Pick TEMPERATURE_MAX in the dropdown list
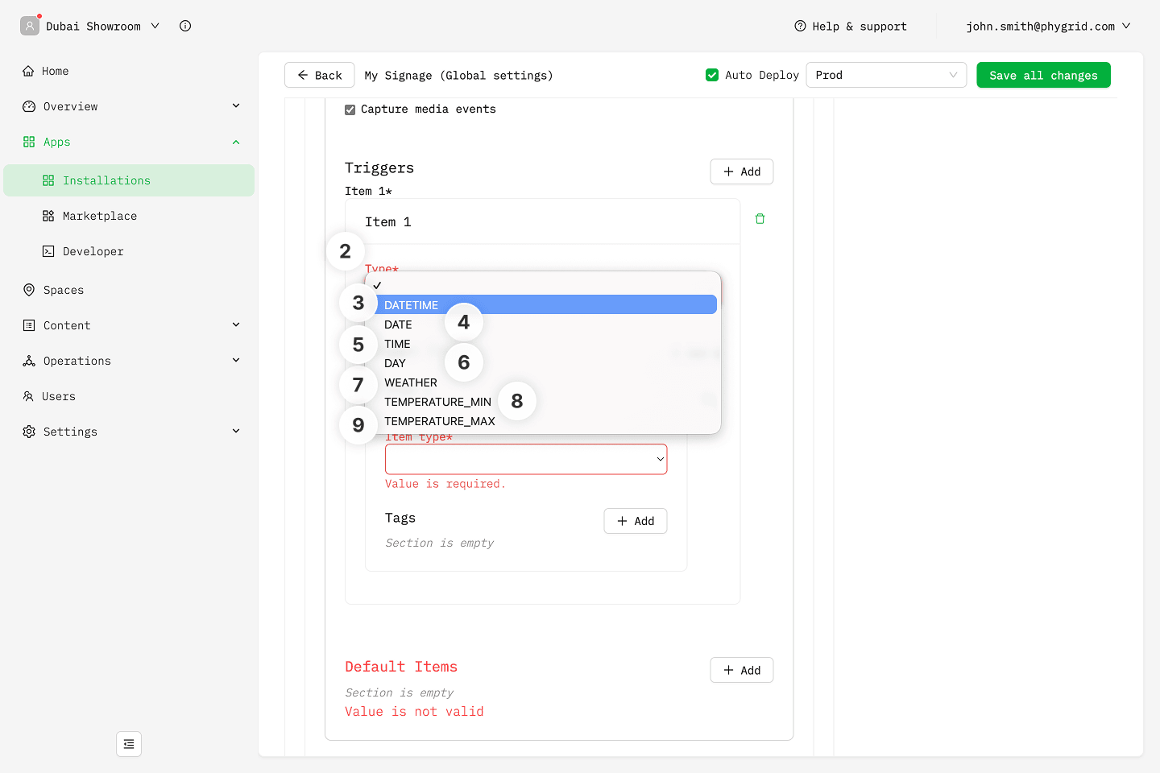 [x=440, y=421]
